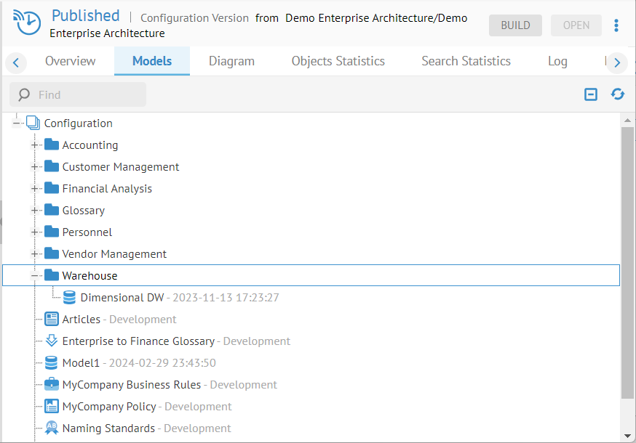Click the MyCompany Policy icon
The image size is (636, 443).
pyautogui.click(x=51, y=407)
